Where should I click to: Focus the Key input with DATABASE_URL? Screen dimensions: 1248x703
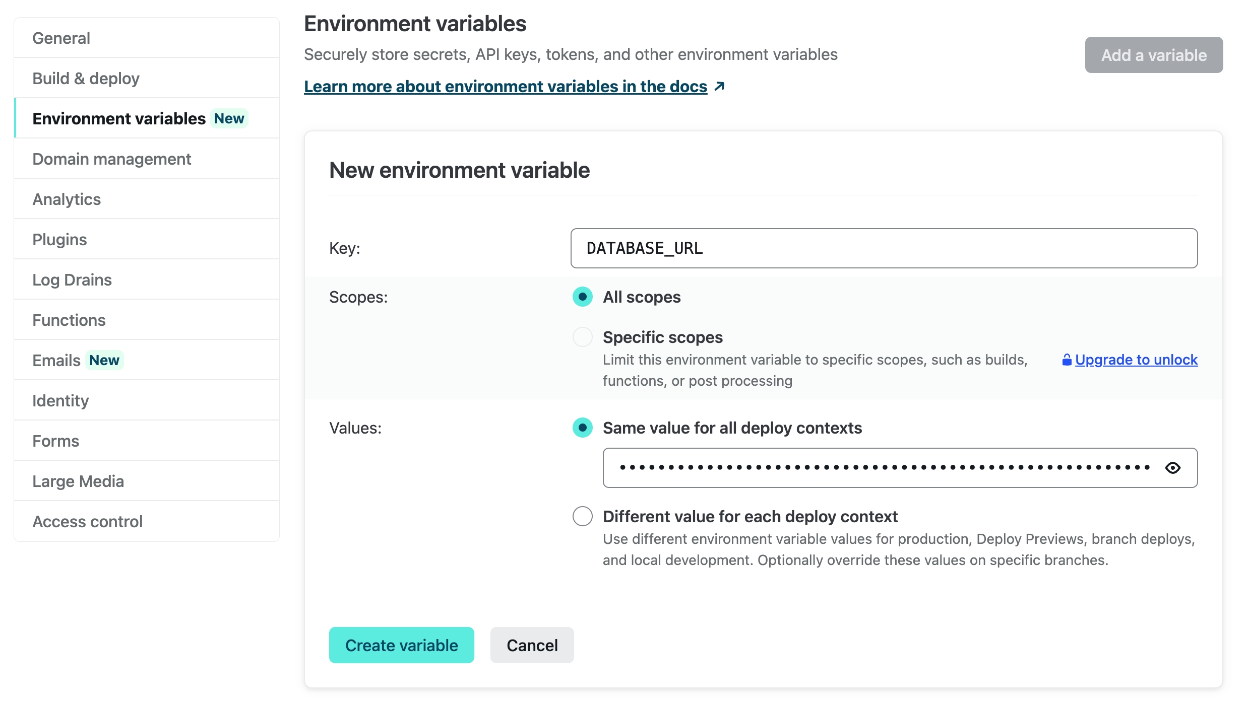(884, 248)
